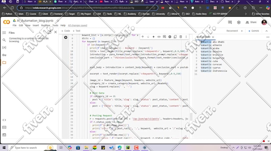This screenshot has width=271, height=151.
Task: Expand bookmarks overflow chevron
Action: [246, 14]
